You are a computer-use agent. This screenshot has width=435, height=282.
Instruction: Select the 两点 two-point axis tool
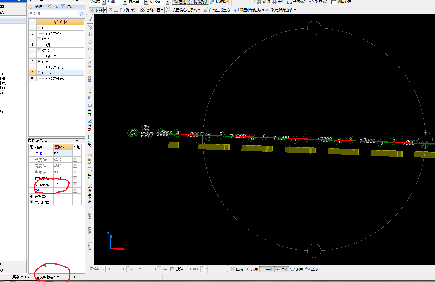(264, 2)
